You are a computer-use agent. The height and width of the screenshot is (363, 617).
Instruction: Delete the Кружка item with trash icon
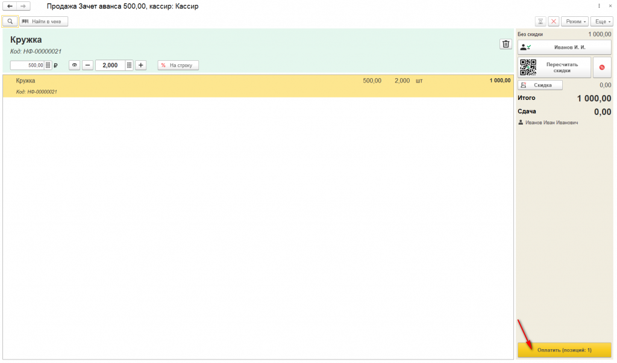(506, 44)
